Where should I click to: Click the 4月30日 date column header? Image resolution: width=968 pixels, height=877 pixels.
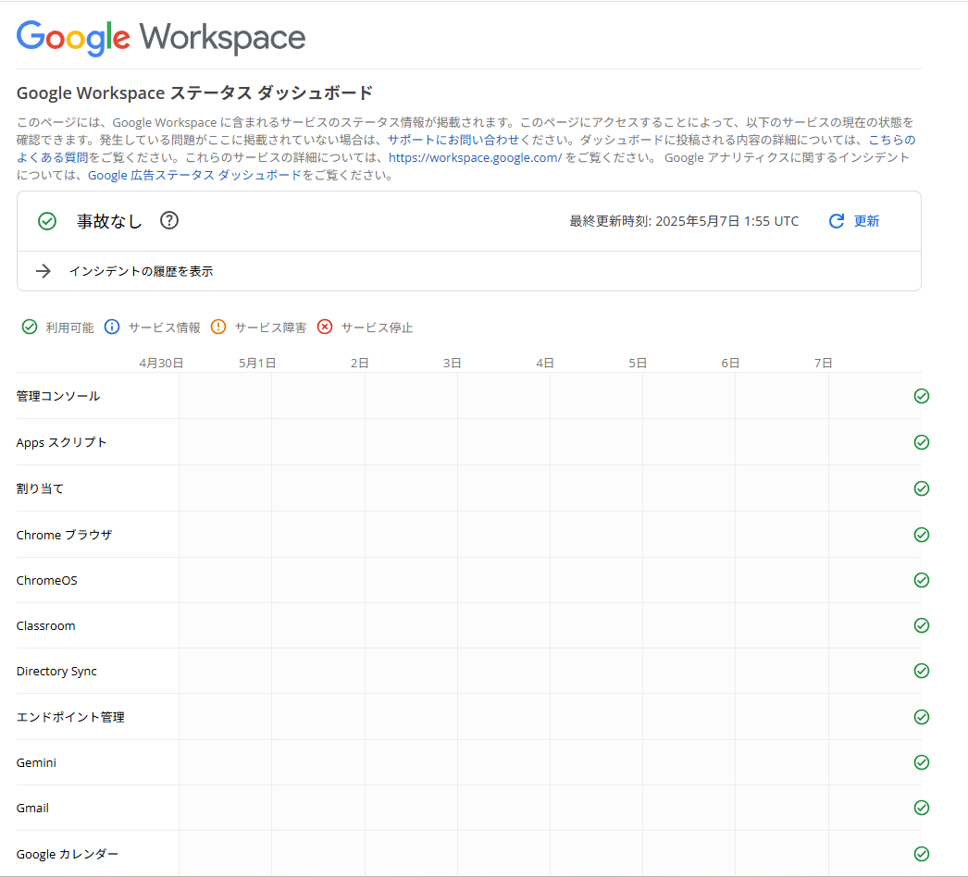(161, 363)
